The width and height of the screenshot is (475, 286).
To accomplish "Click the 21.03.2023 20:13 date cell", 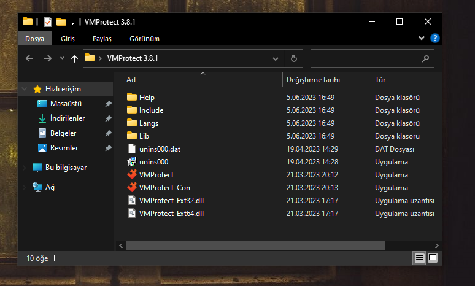I will pos(312,188).
